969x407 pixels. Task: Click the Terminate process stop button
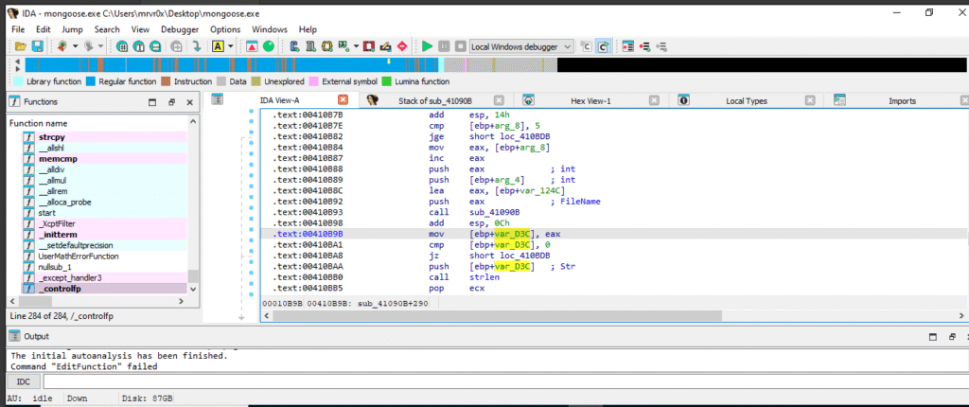tap(461, 46)
